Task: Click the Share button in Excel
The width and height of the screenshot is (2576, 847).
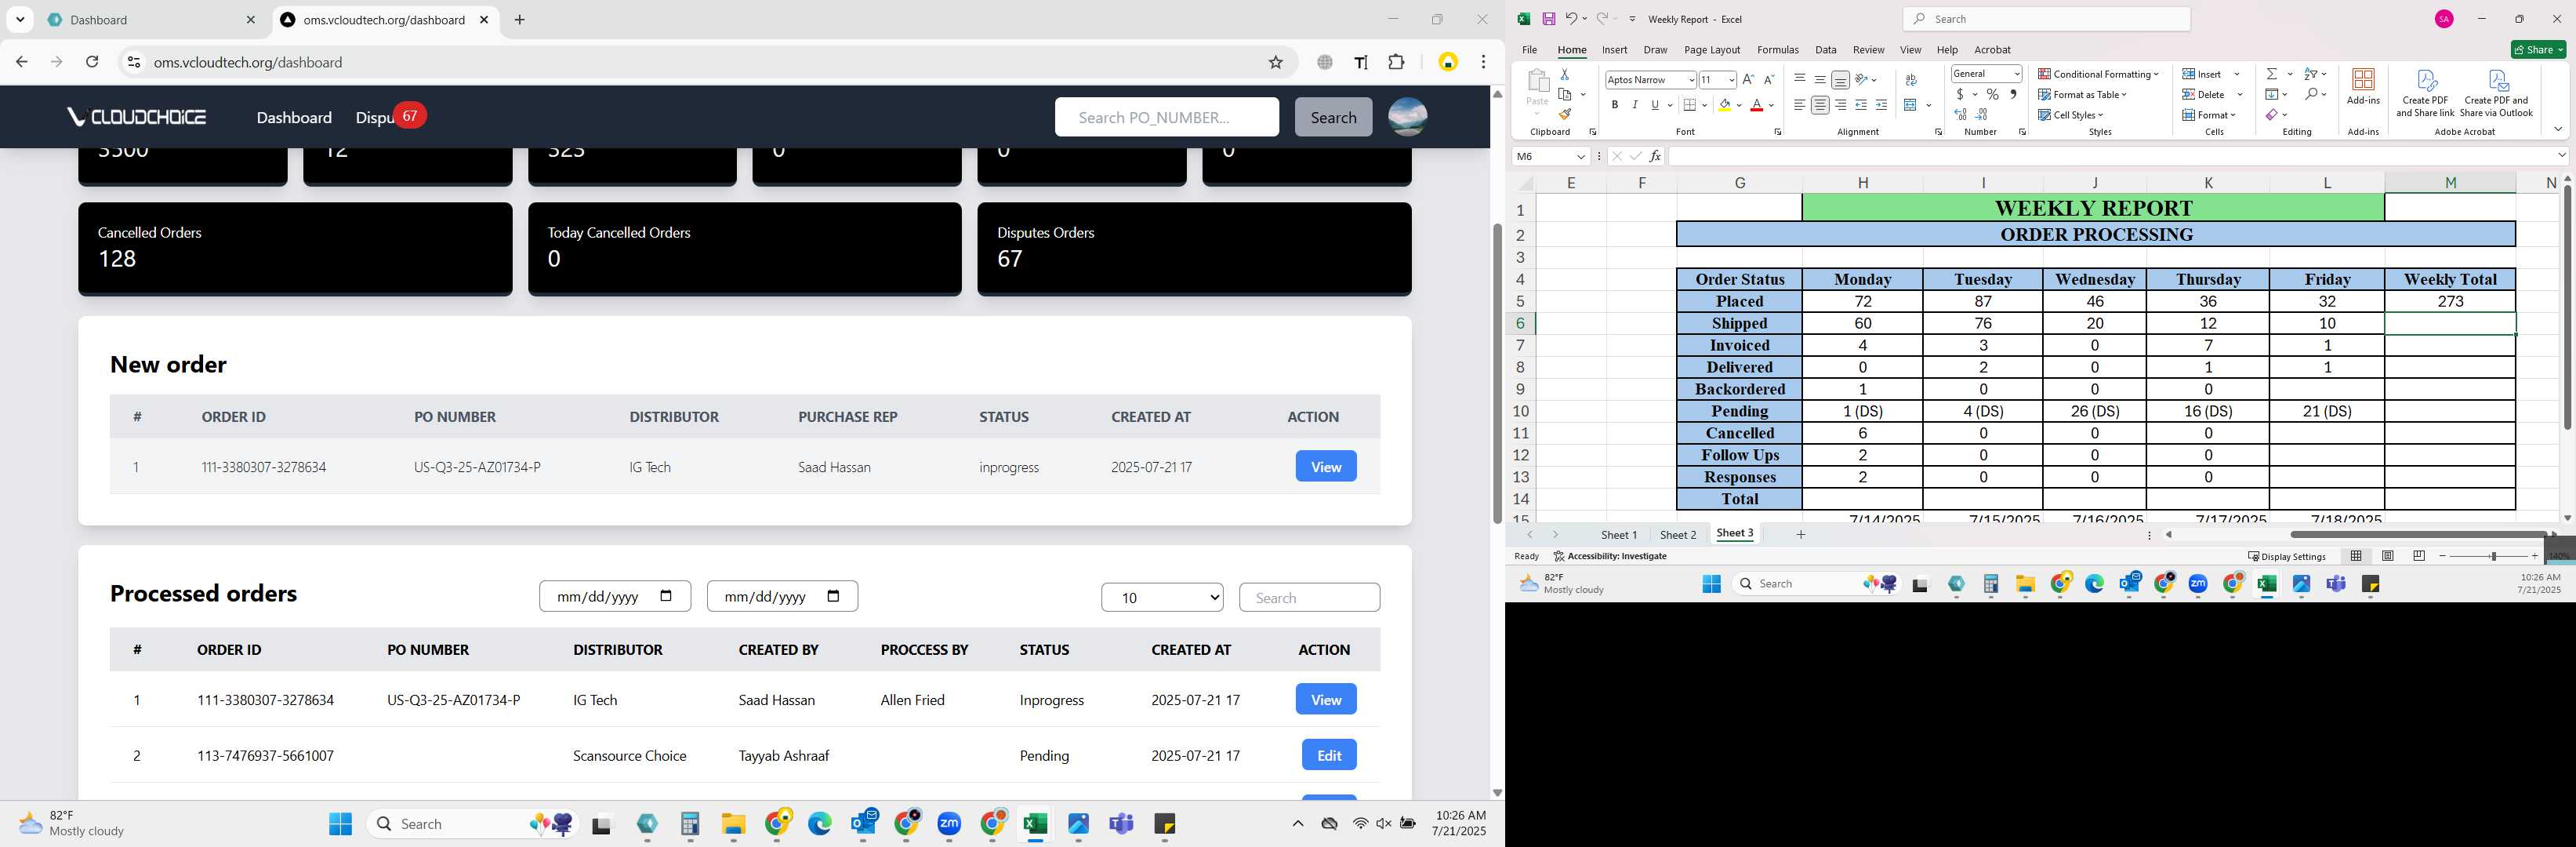Action: pyautogui.click(x=2538, y=50)
